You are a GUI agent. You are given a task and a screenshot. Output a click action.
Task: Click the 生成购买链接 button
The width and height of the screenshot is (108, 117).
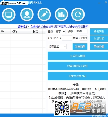coord(78,56)
